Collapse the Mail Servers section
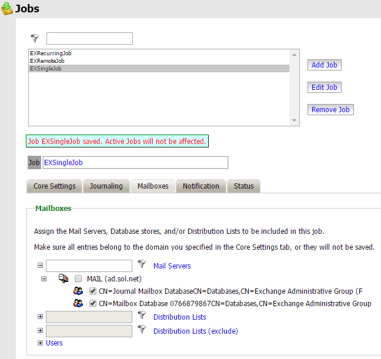 41,266
